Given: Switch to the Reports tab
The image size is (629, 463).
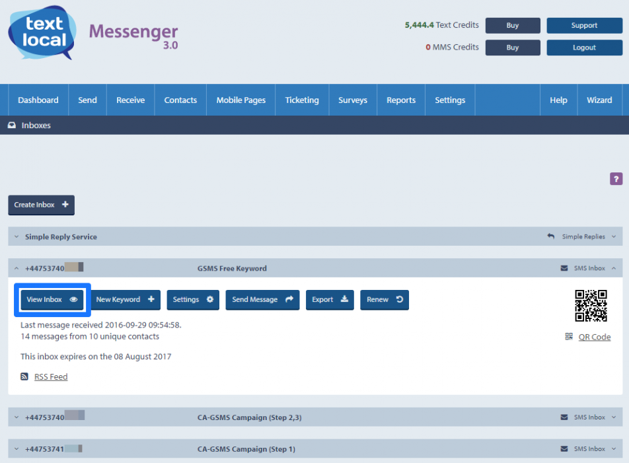Looking at the screenshot, I should point(401,100).
